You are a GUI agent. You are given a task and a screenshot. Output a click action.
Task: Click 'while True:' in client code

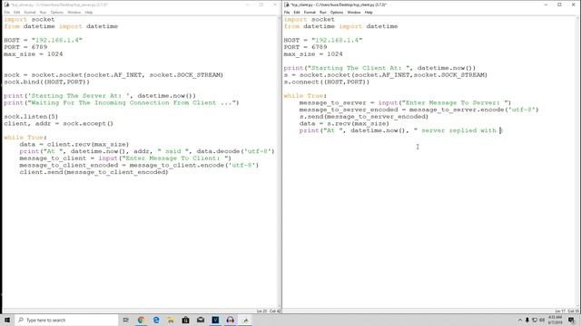(305, 96)
